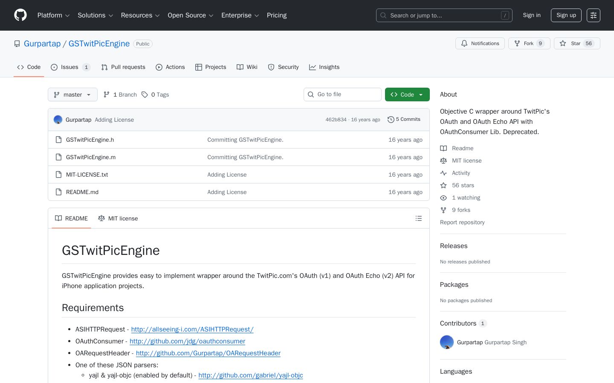The width and height of the screenshot is (614, 383).
Task: Click the repository icon before Gurpartap
Action: (x=17, y=44)
